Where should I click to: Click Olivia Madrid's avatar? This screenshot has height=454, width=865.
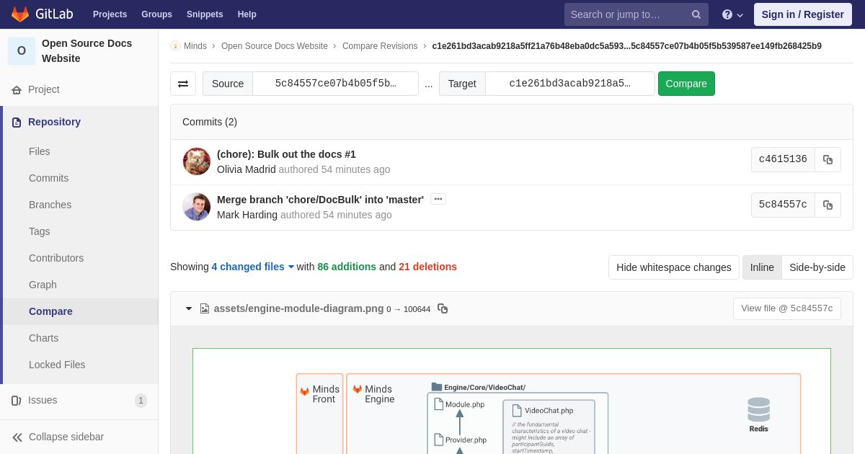click(197, 161)
